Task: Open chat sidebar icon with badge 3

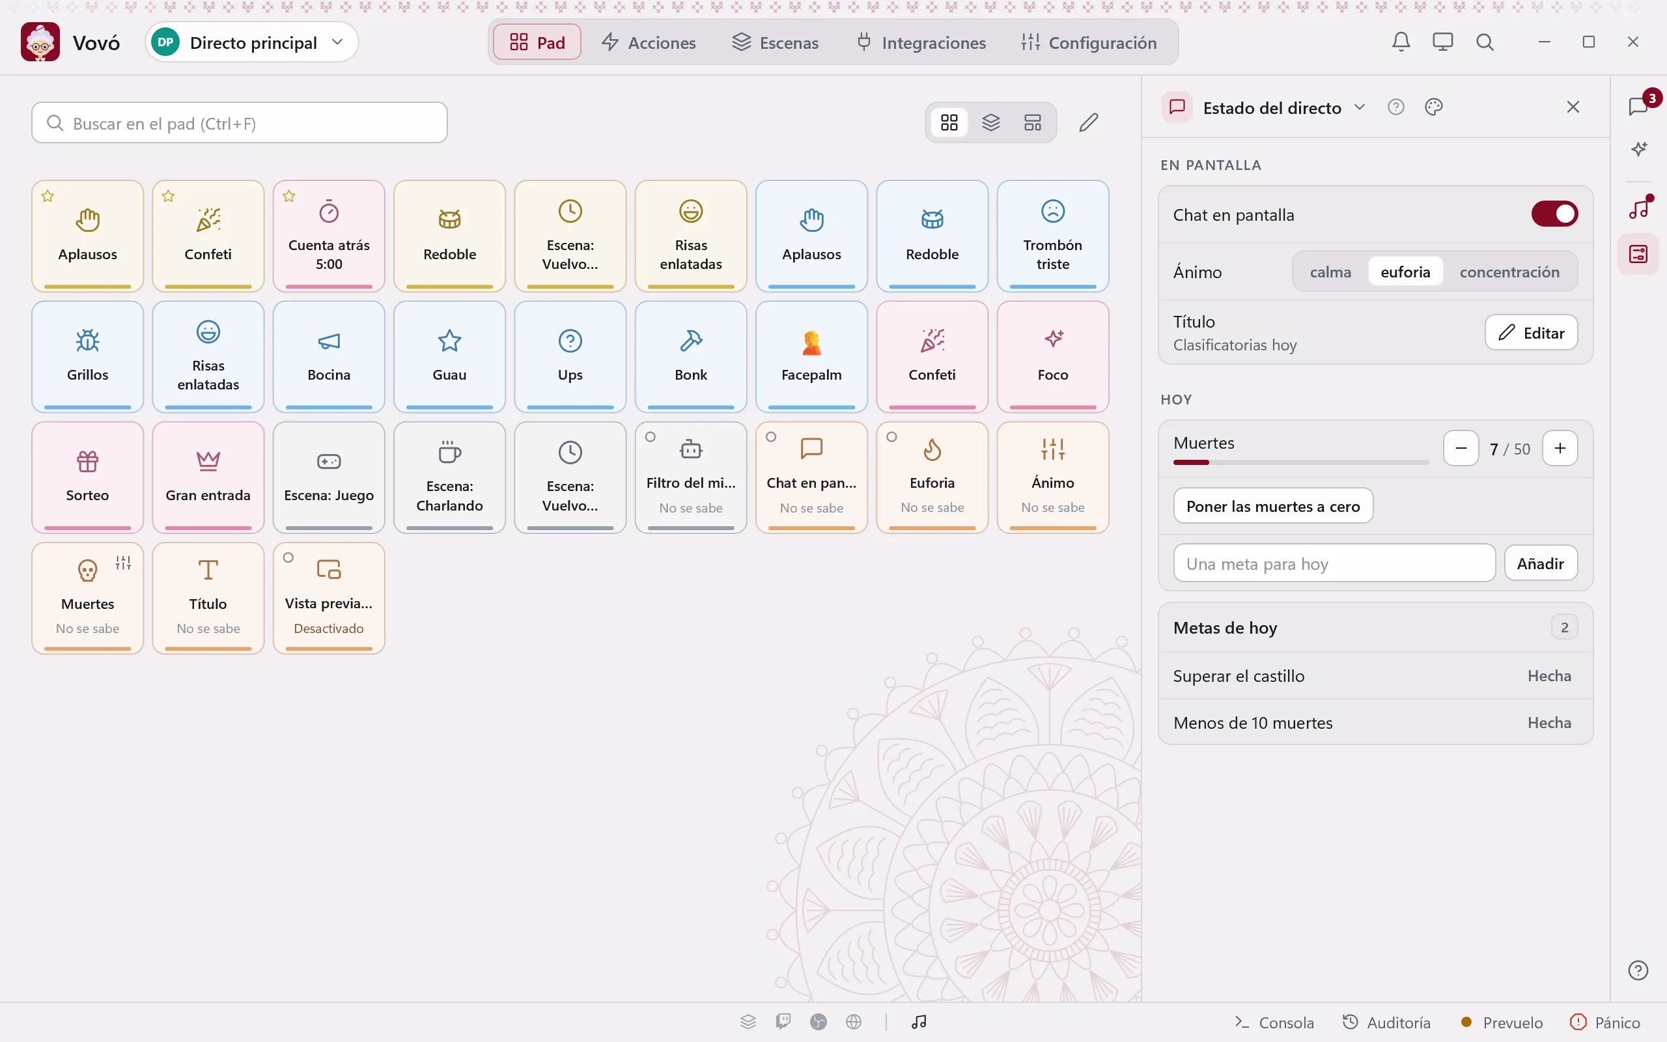Action: click(x=1639, y=106)
